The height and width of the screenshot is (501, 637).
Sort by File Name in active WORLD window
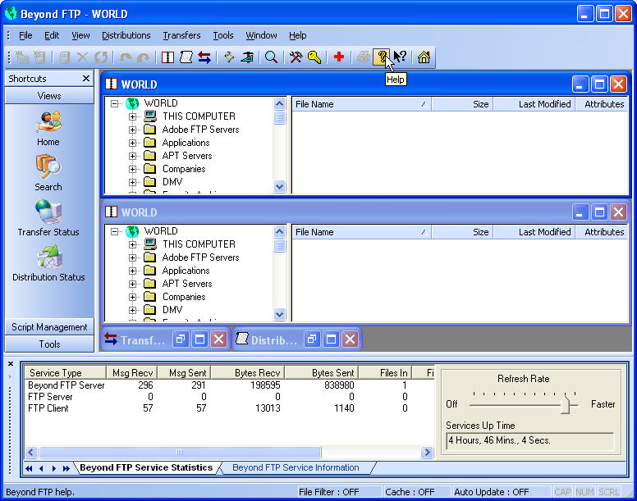361,104
